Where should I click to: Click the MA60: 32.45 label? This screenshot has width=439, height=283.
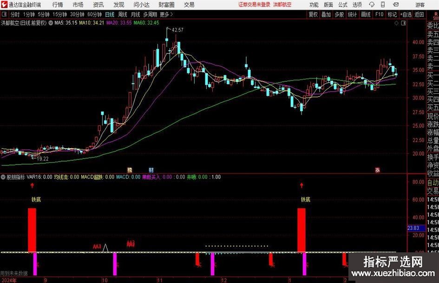(146, 23)
